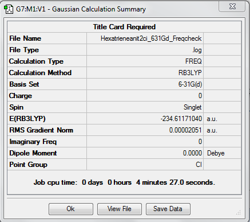Click the Imaginary Freq label
The image size is (250, 222).
coord(33,142)
